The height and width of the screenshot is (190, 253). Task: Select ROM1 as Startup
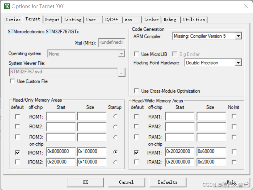coord(115,116)
